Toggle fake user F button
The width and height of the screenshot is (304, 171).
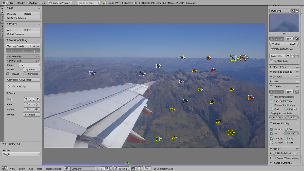coord(102,168)
